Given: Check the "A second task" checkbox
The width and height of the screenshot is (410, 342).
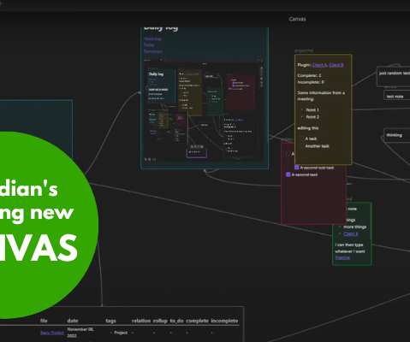Looking at the screenshot, I should [288, 174].
